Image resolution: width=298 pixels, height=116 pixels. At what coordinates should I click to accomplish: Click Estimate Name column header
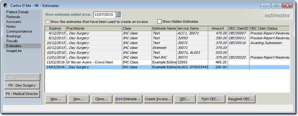pos(164,28)
